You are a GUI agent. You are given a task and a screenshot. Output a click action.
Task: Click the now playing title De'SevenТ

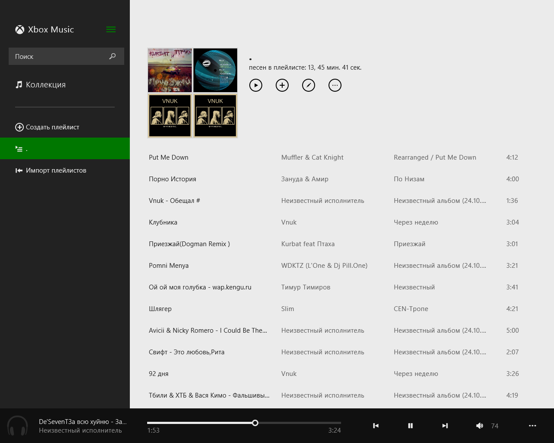(x=83, y=421)
